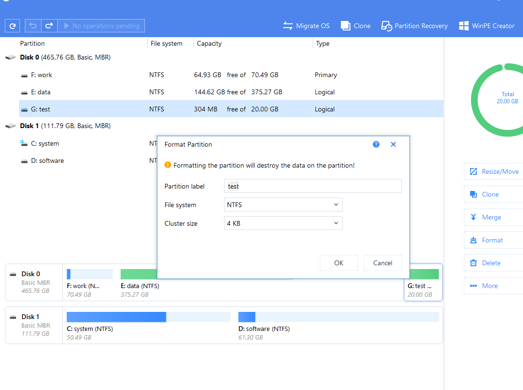
Task: Click the E: data (NTFS) label in disk map
Action: (x=140, y=286)
